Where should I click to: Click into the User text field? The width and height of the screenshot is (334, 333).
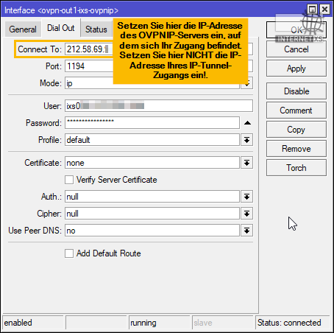(159, 106)
